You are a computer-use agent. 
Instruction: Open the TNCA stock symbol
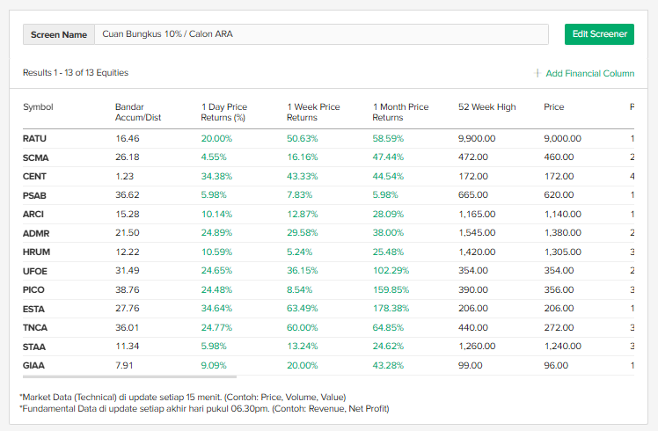tap(35, 327)
